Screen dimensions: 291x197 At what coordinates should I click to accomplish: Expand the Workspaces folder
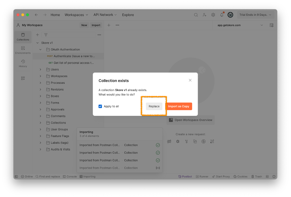40,76
